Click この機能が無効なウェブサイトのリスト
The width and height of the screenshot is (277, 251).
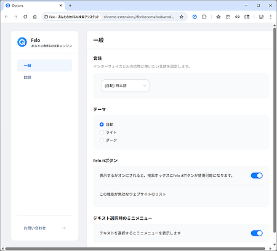pos(133,194)
